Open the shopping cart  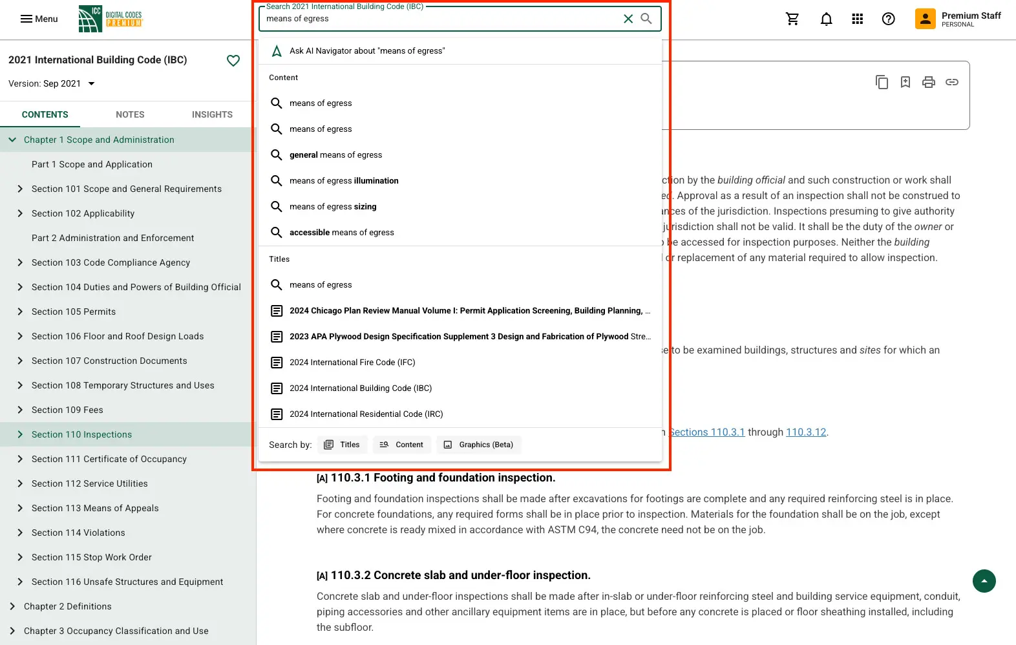tap(792, 19)
